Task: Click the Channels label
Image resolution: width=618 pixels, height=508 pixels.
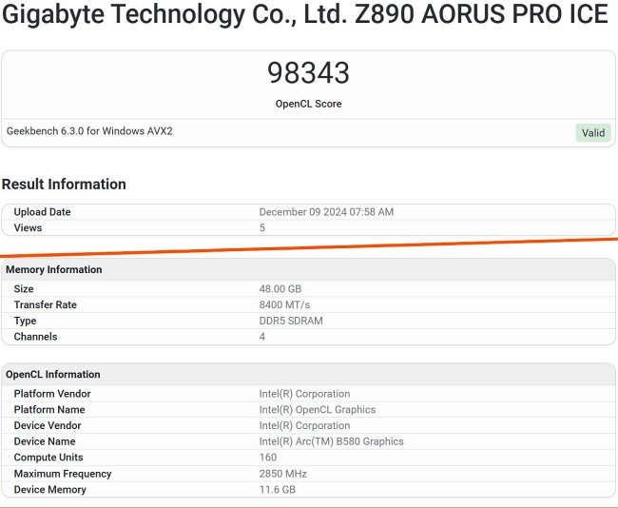Action: tap(35, 337)
